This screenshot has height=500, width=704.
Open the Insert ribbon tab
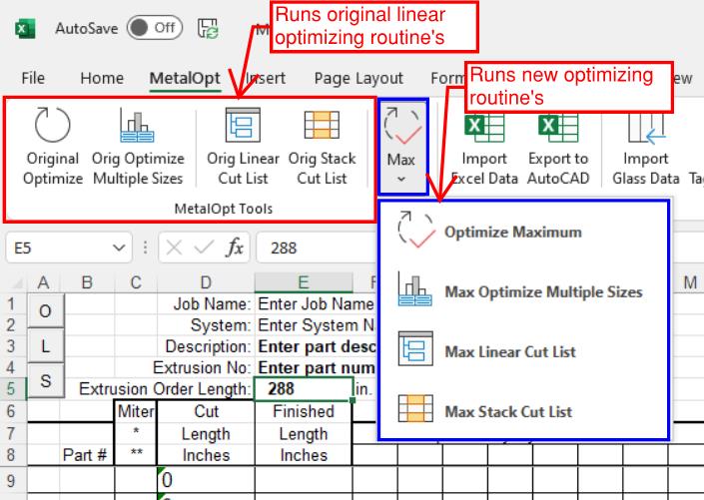coord(265,78)
